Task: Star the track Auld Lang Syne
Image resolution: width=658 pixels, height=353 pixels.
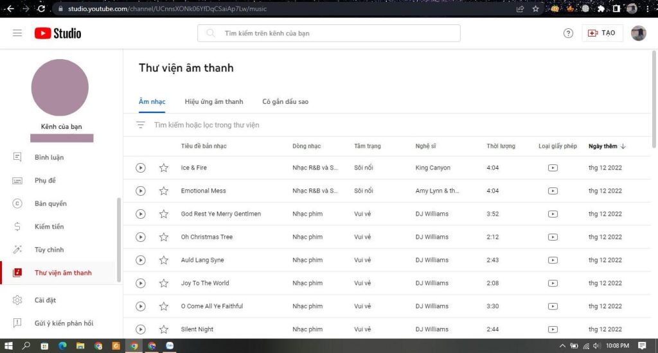Action: click(164, 260)
